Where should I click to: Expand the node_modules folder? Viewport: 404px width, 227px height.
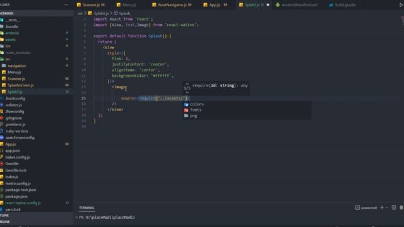18,52
